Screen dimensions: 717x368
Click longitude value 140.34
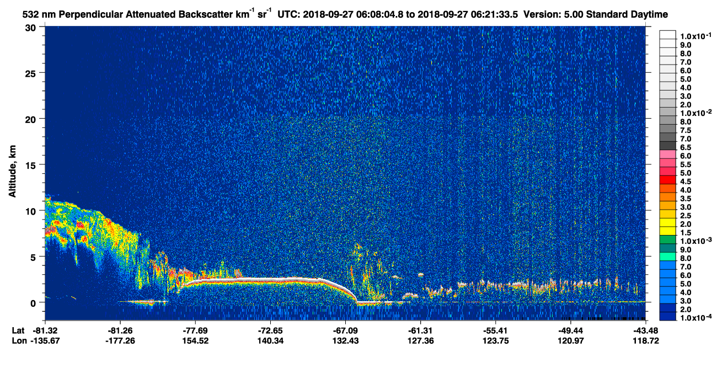point(270,340)
